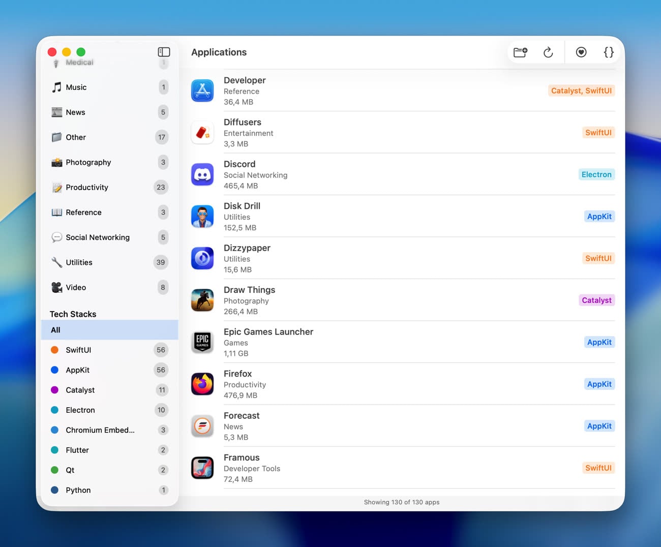Open the Social Networking category
Viewport: 661px width, 547px height.
pos(97,237)
